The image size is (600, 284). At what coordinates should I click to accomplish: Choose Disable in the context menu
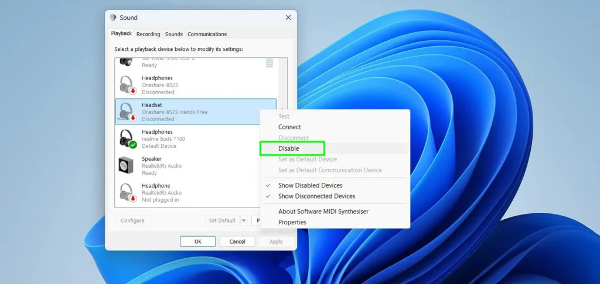[x=288, y=148]
